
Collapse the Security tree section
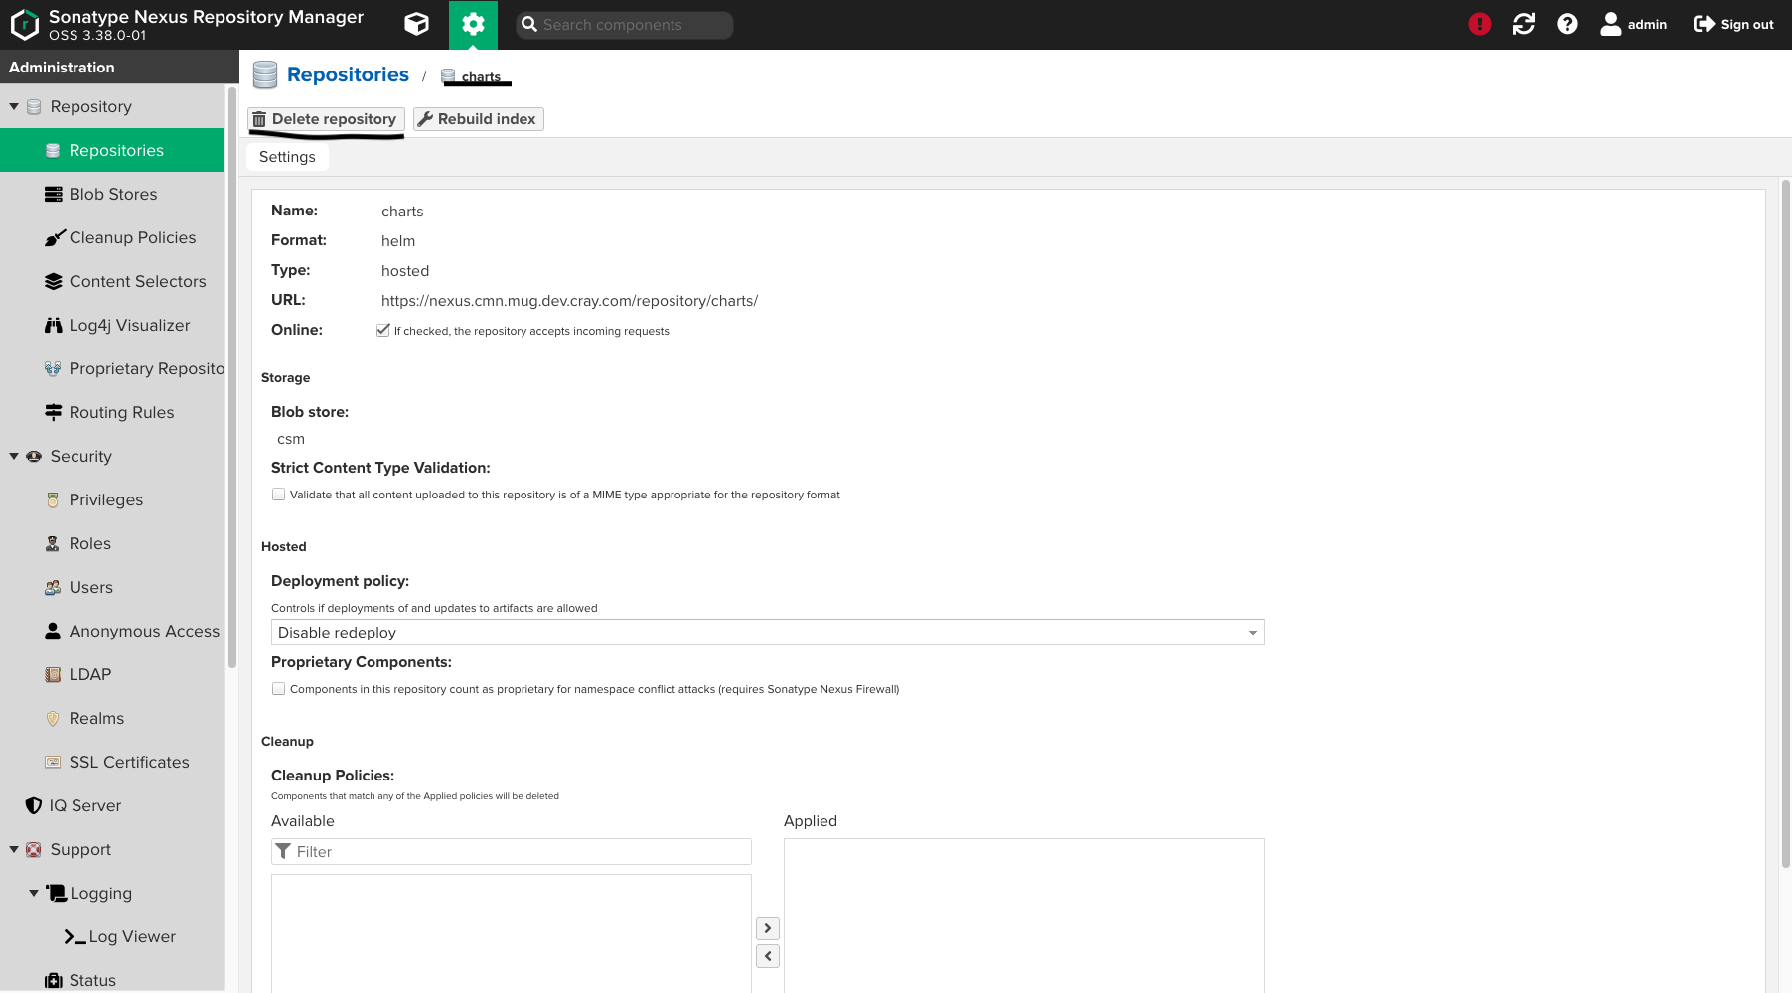[x=14, y=456]
